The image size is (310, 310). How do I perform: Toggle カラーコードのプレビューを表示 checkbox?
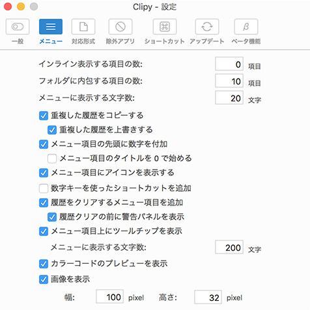[x=44, y=264]
